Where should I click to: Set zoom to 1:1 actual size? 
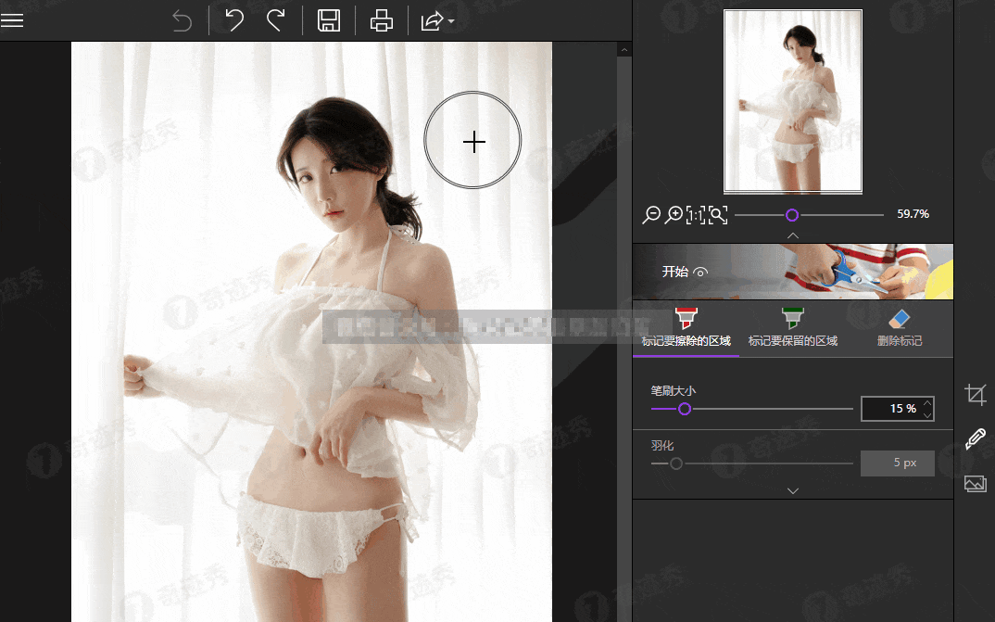tap(696, 215)
